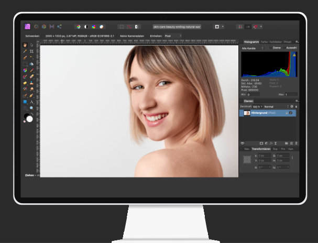Choose the Text tool
318x243 pixels.
click(x=31, y=102)
